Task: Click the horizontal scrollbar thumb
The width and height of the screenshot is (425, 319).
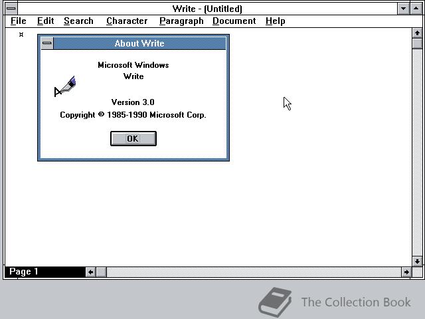Action: [x=101, y=272]
